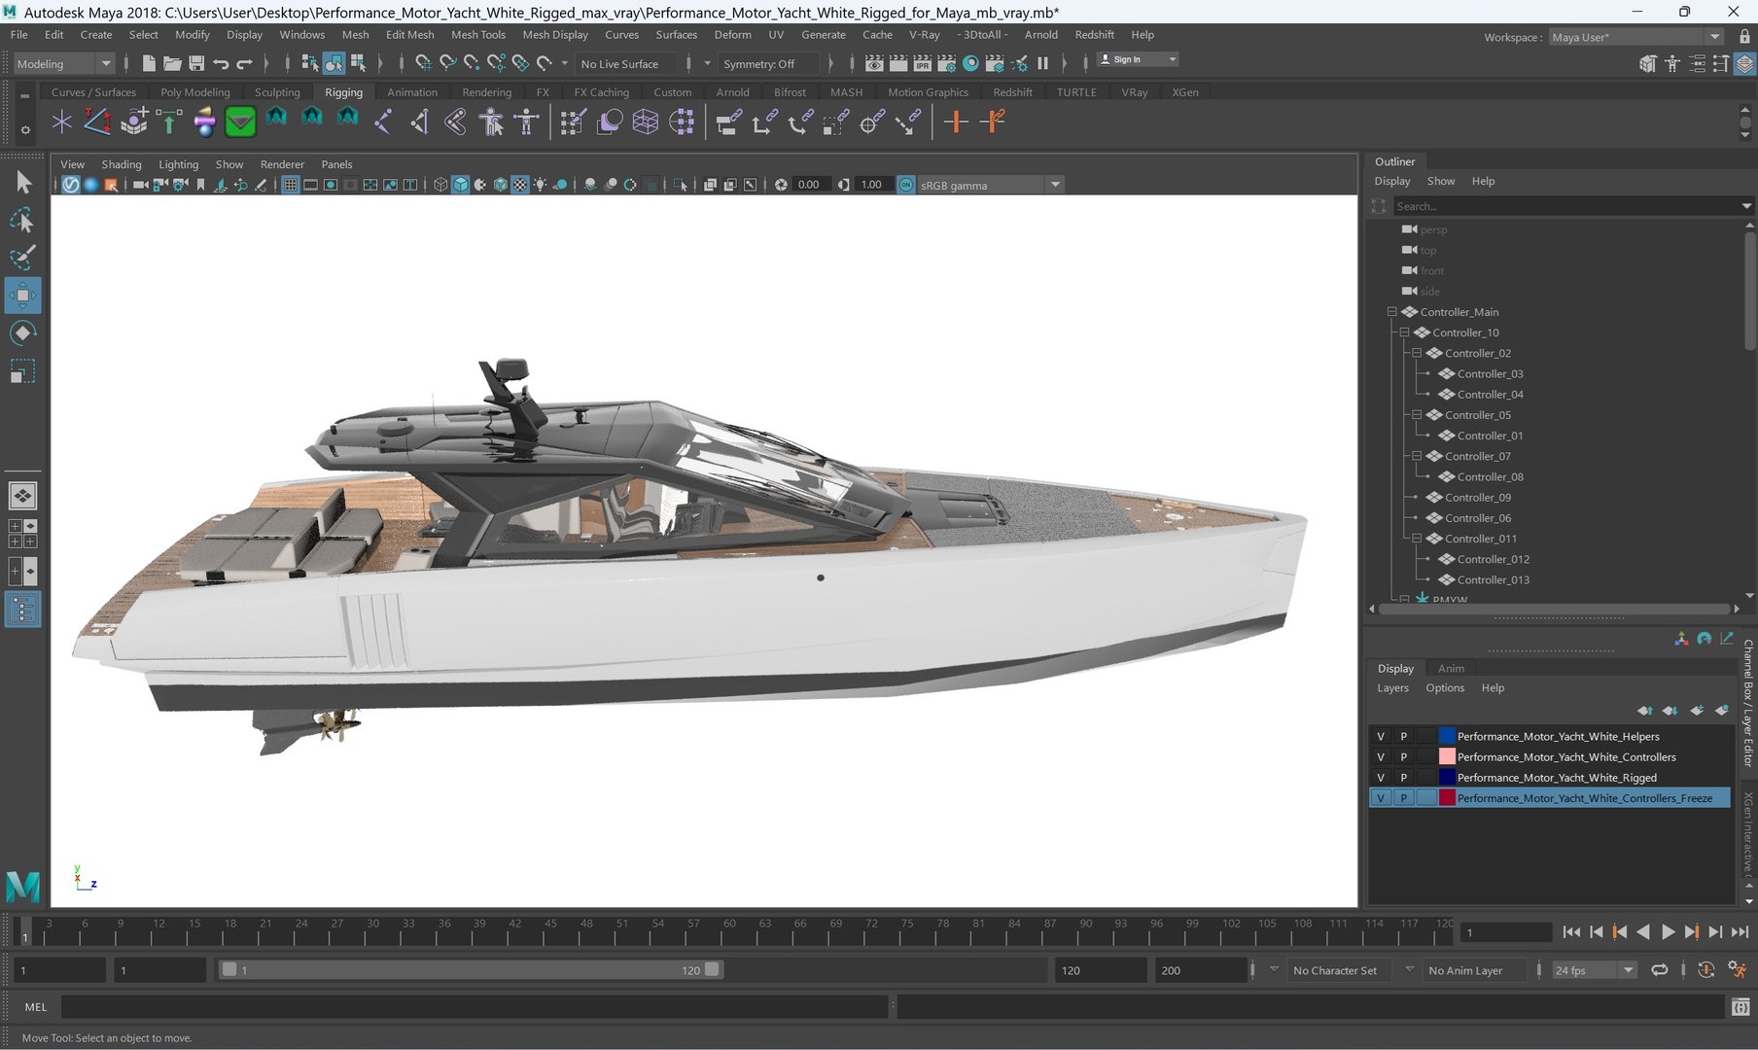Open the Animation Preferences running-figure icon

point(1737,969)
